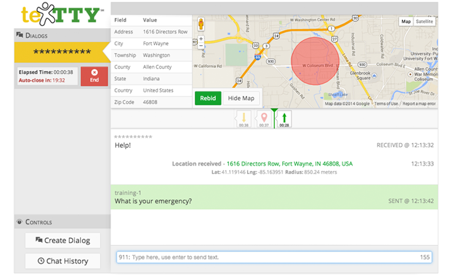The width and height of the screenshot is (459, 275).
Task: Open Create Dialog from Controls
Action: click(x=62, y=240)
